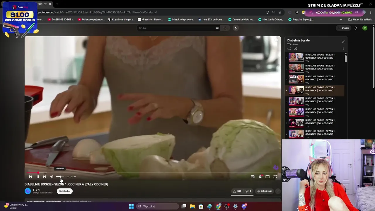Open the on-screen keyboard in the search box

point(217,28)
